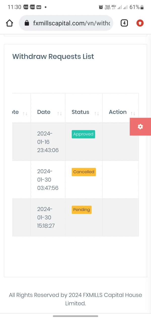Image resolution: width=151 pixels, height=319 pixels.
Task: Tap the fxmillscapital.com address bar
Action: pyautogui.click(x=71, y=23)
